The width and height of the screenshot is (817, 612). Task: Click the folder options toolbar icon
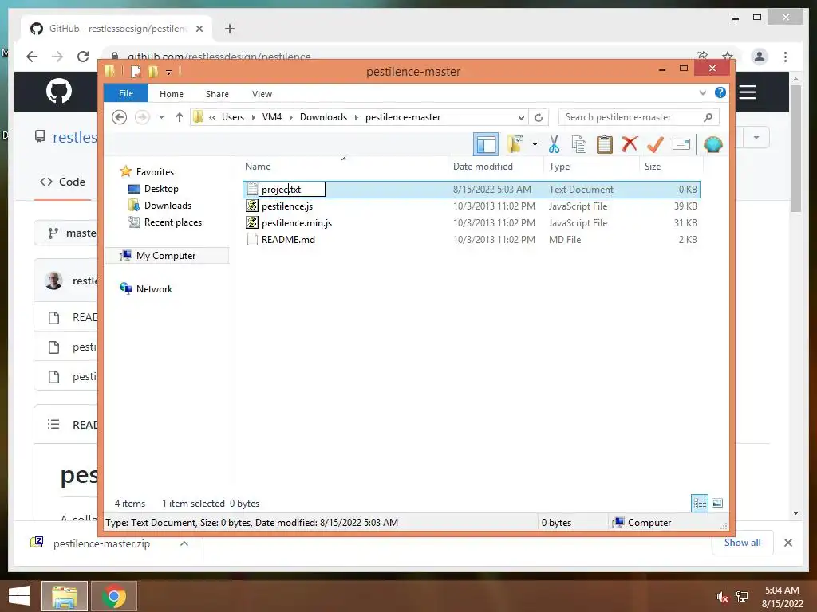click(515, 144)
